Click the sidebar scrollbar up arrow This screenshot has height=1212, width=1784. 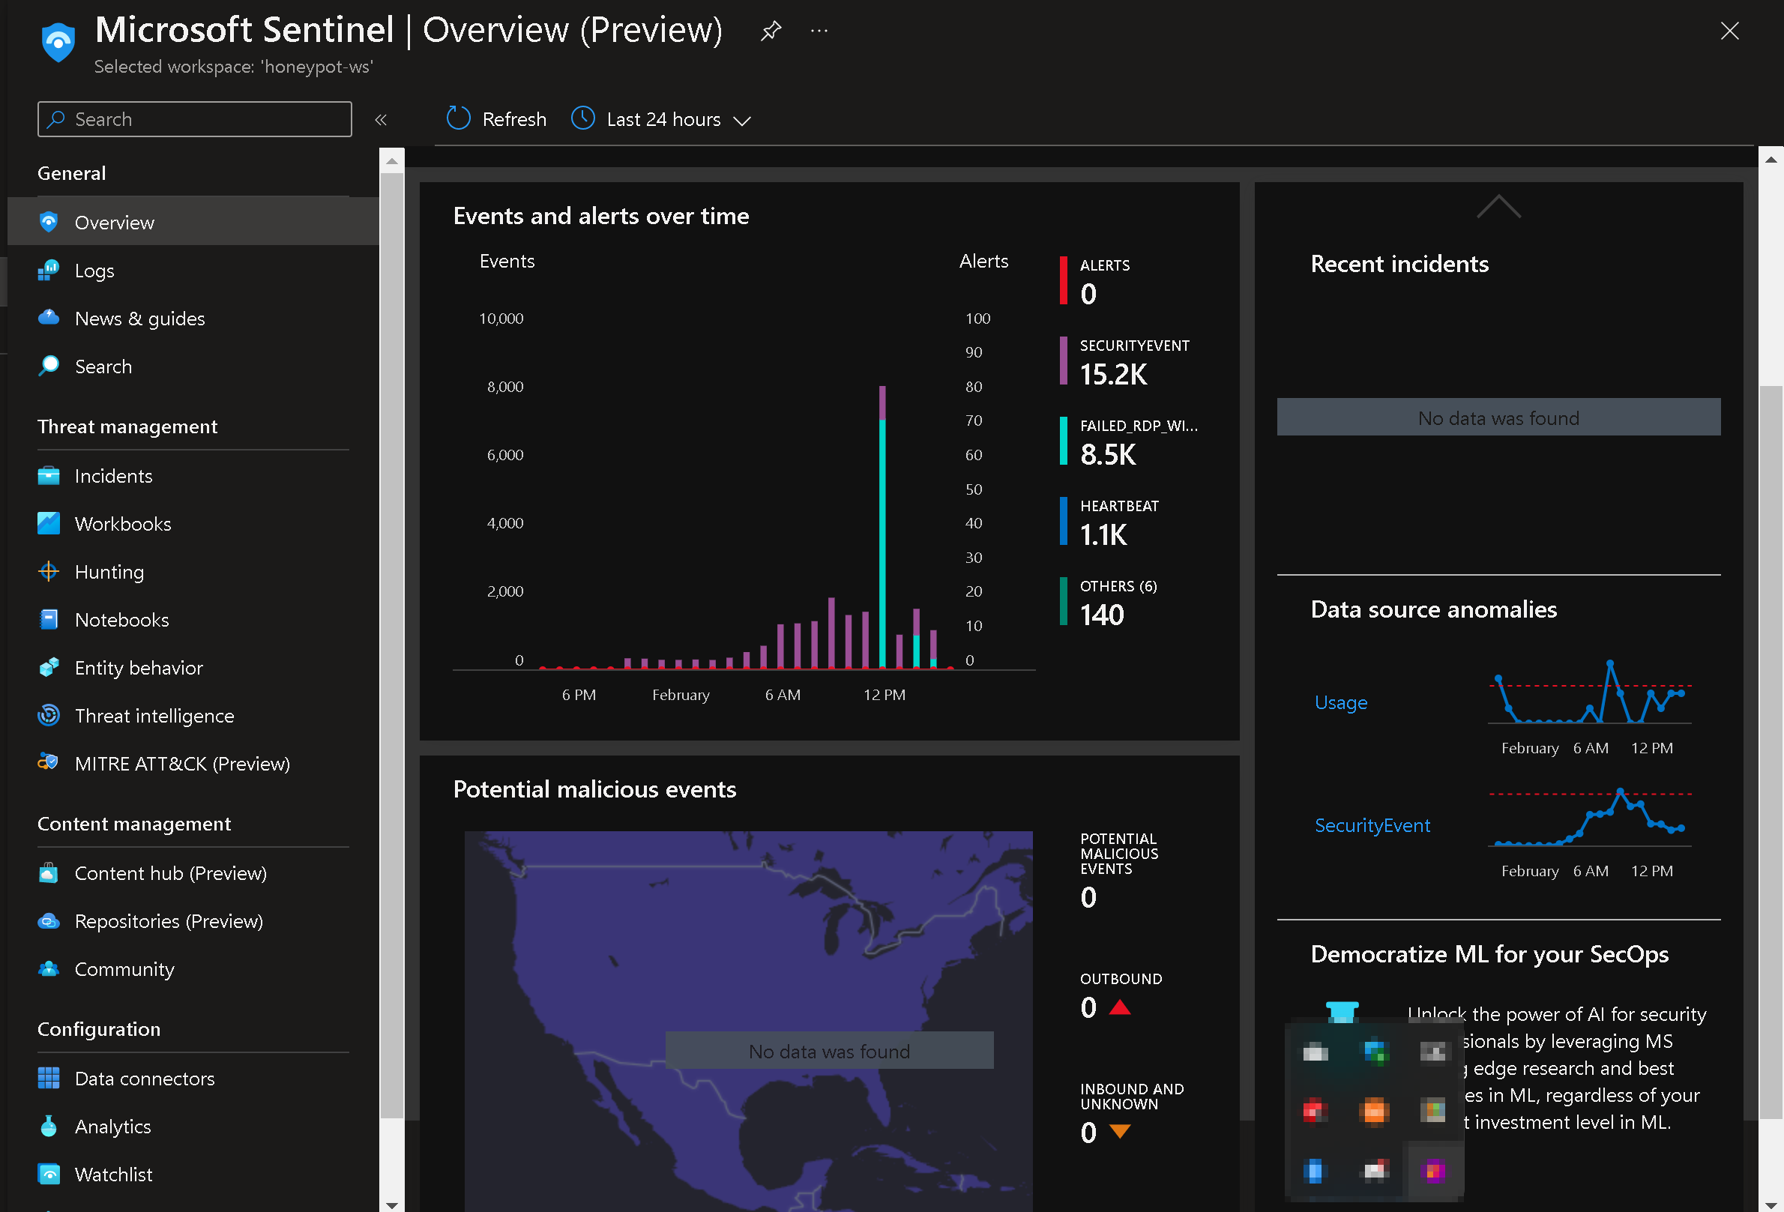coord(391,160)
